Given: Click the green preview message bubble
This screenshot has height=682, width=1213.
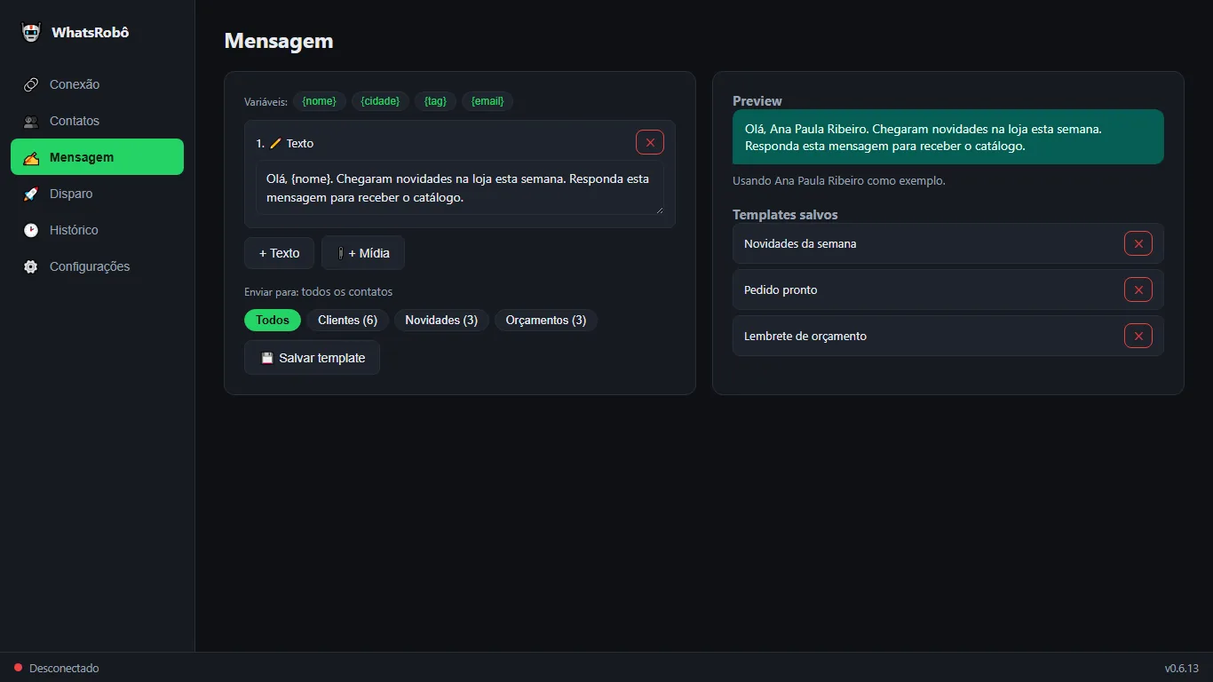Looking at the screenshot, I should (x=948, y=137).
